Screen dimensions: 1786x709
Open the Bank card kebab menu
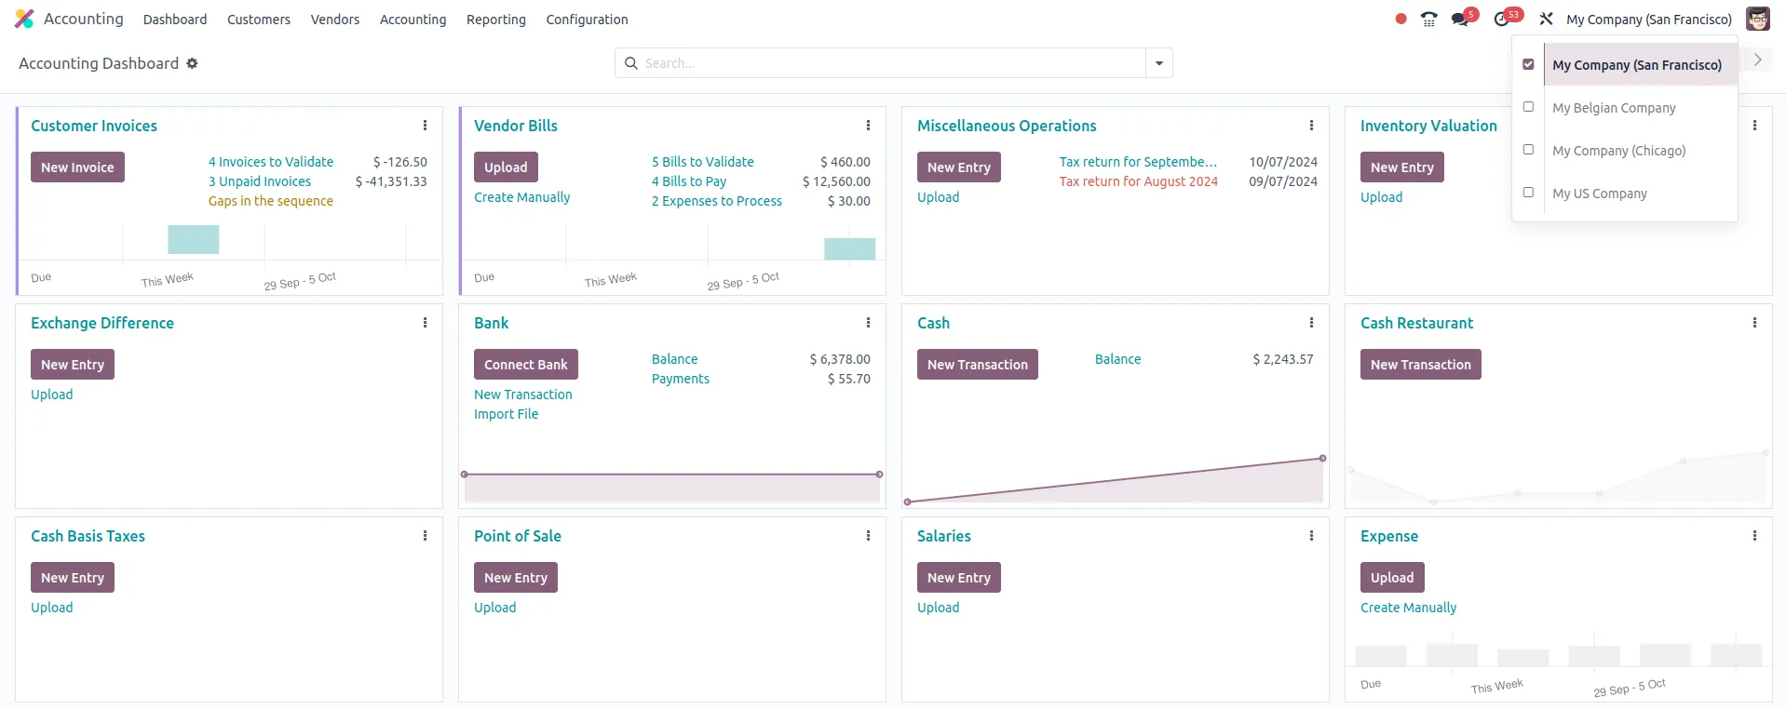[868, 323]
